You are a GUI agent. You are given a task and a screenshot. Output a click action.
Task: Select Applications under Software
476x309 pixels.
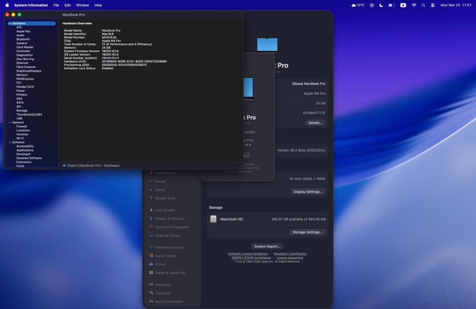click(x=25, y=150)
